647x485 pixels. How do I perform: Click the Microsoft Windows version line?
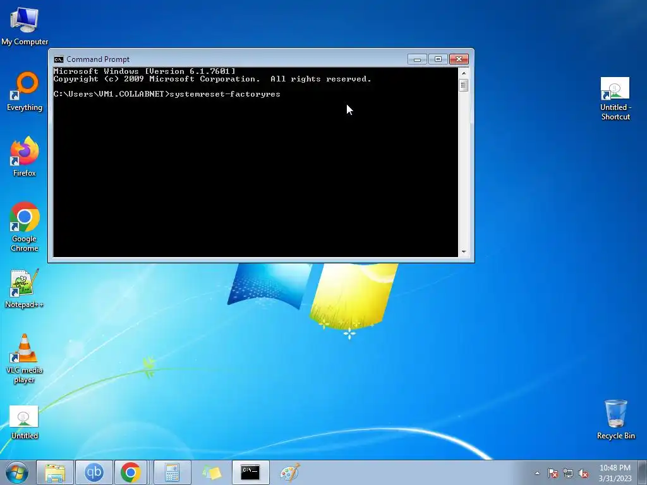pyautogui.click(x=145, y=71)
